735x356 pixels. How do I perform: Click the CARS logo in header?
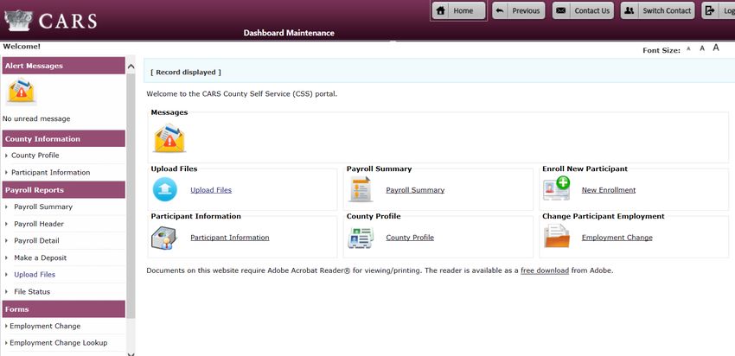(51, 21)
